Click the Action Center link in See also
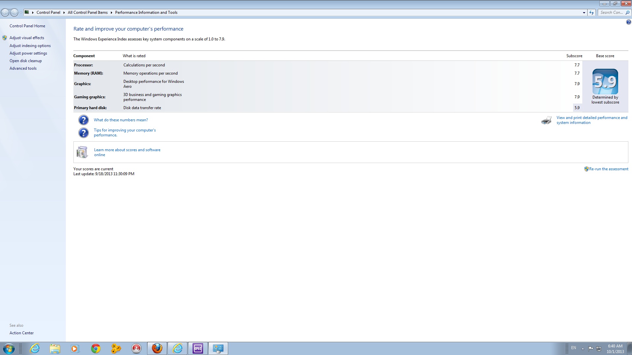 click(21, 333)
